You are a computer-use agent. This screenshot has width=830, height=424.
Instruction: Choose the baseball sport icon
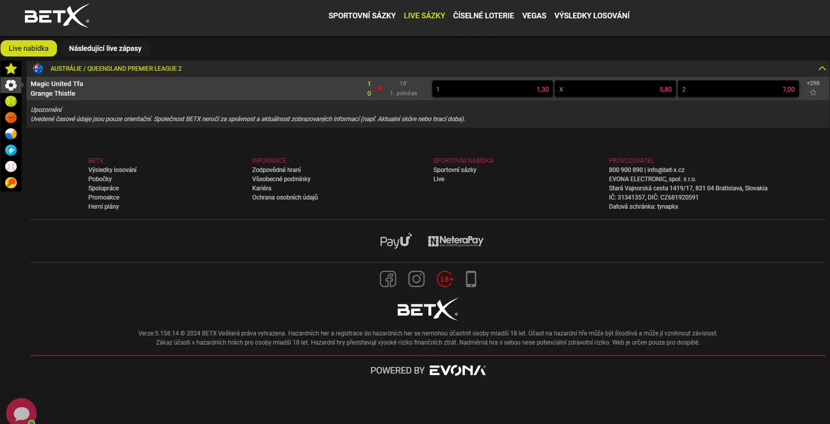(11, 166)
